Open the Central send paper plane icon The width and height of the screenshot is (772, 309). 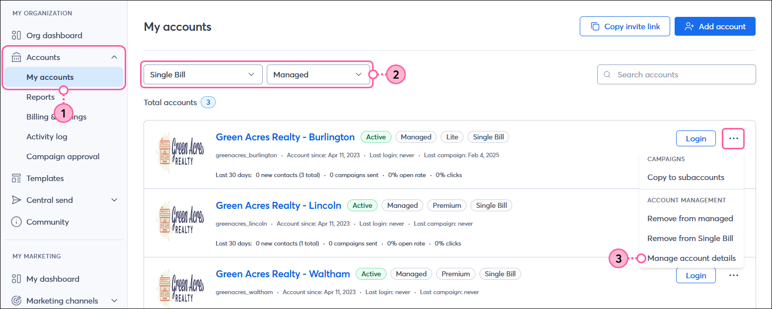(x=16, y=200)
